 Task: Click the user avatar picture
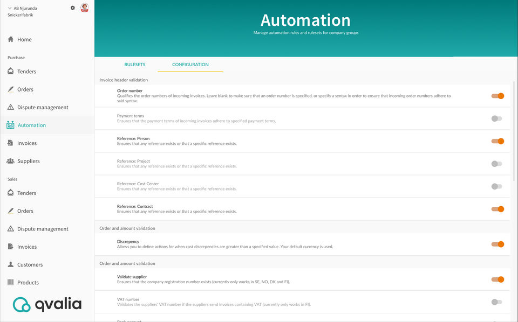(x=85, y=8)
